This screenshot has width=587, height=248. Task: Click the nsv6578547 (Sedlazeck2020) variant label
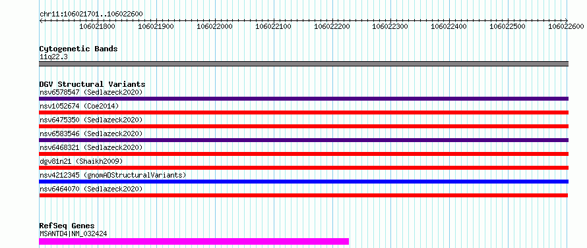91,92
